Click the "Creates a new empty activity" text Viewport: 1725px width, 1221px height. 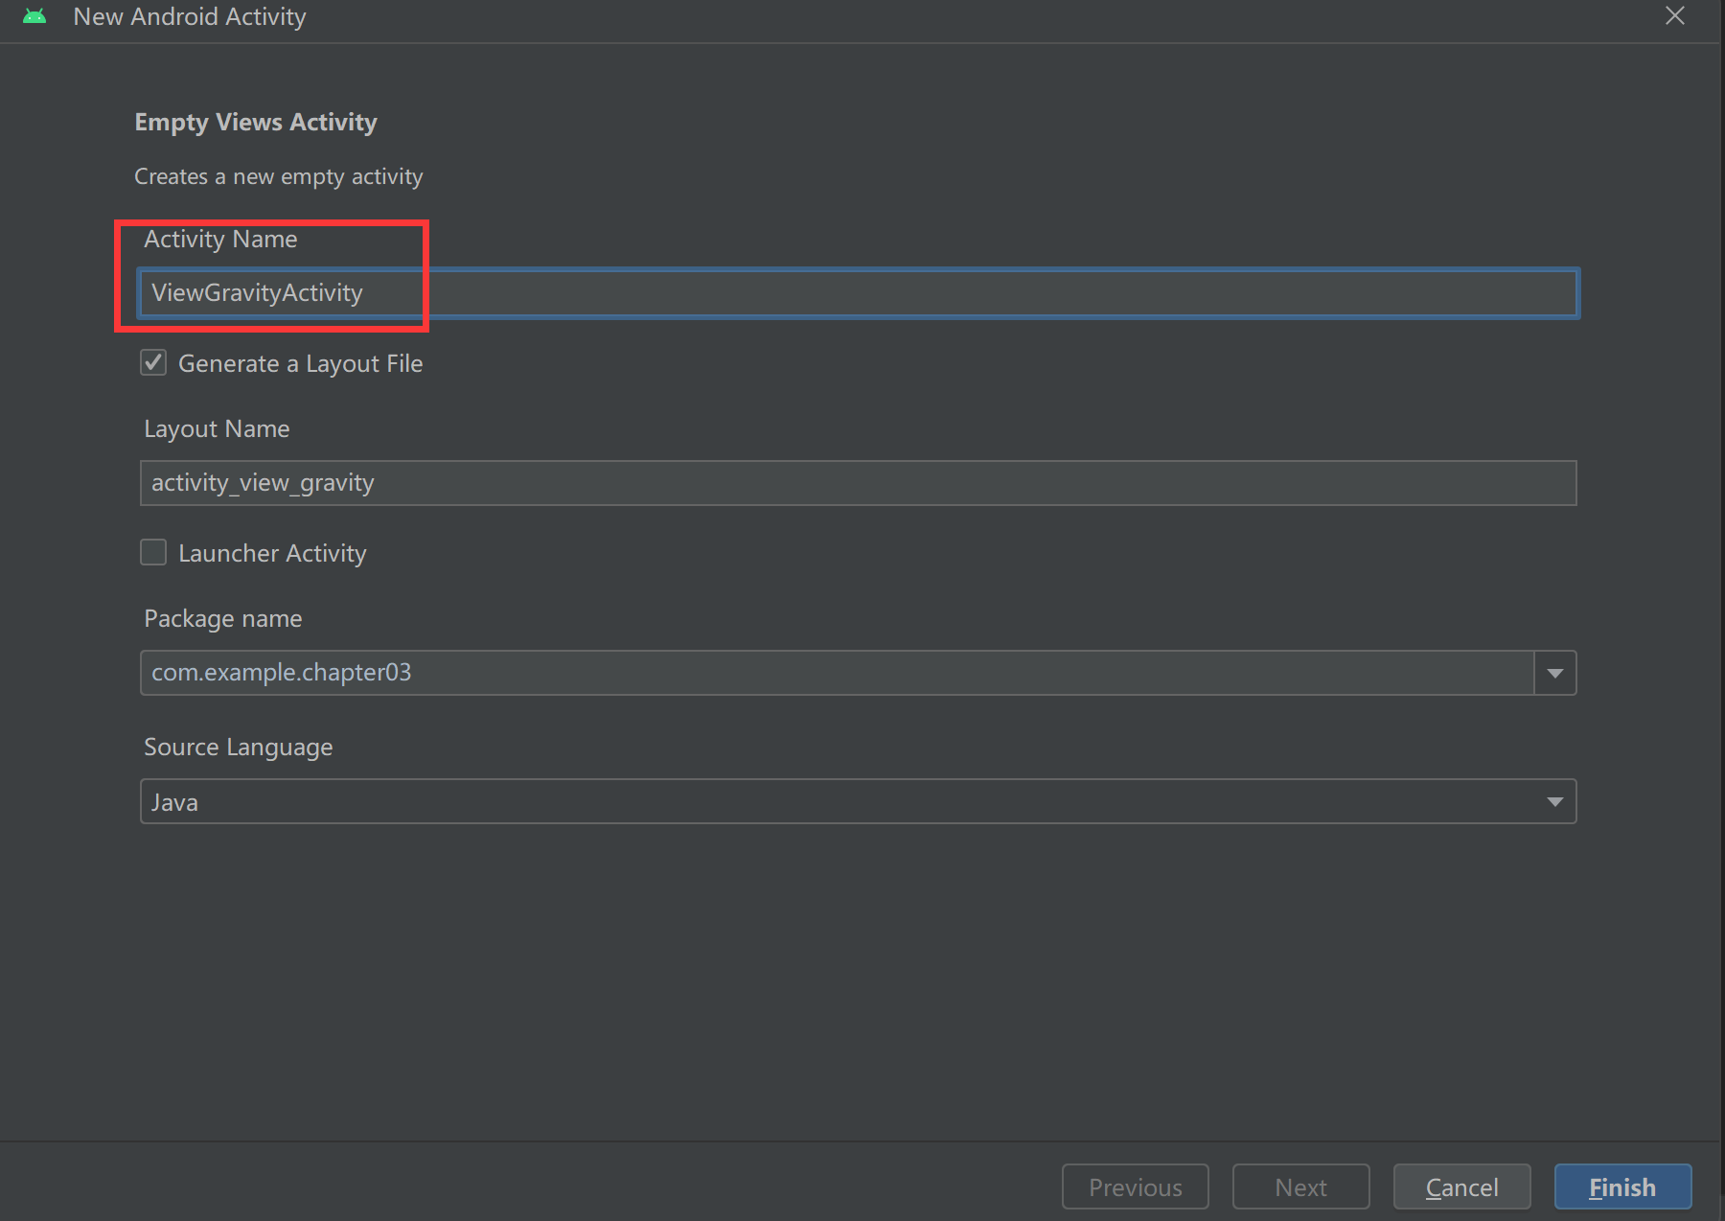click(278, 177)
